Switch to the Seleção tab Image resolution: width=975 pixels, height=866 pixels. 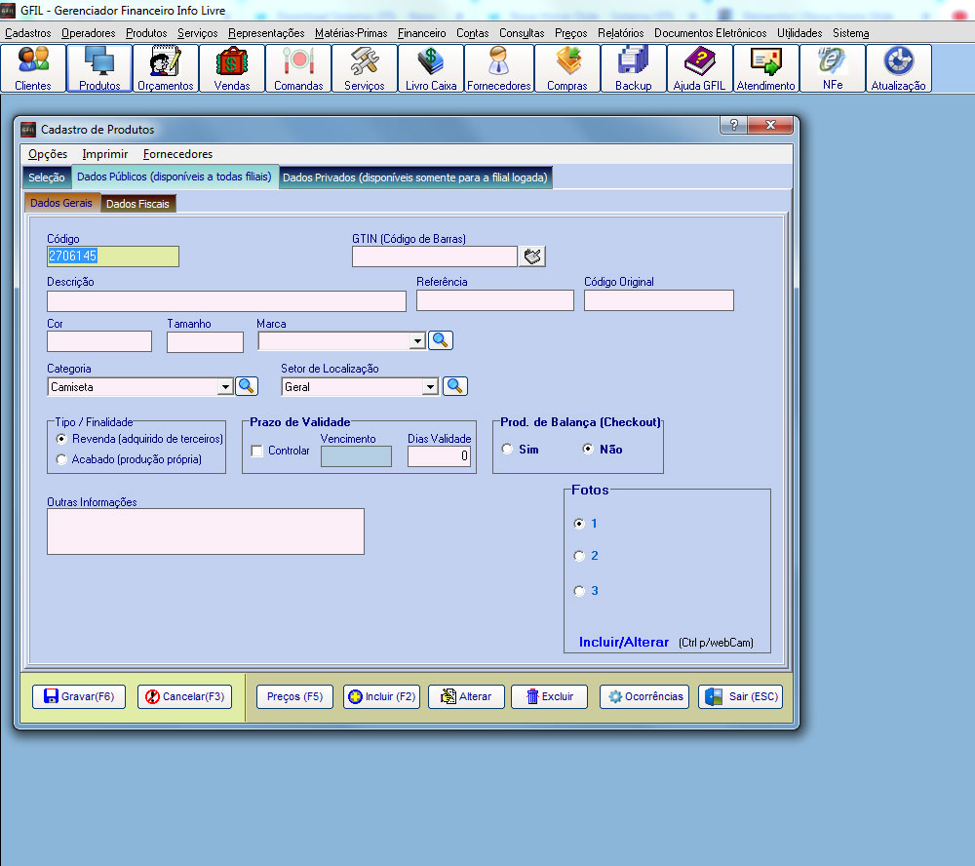47,177
